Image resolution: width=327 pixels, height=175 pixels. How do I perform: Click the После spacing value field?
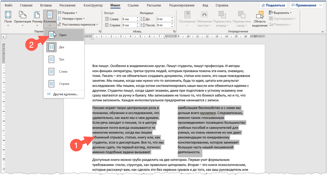(x=163, y=25)
